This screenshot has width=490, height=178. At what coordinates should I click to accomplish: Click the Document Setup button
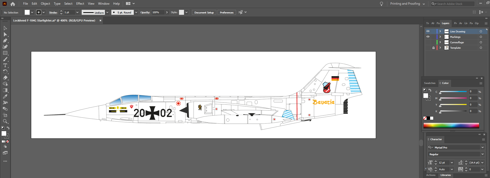(x=204, y=12)
